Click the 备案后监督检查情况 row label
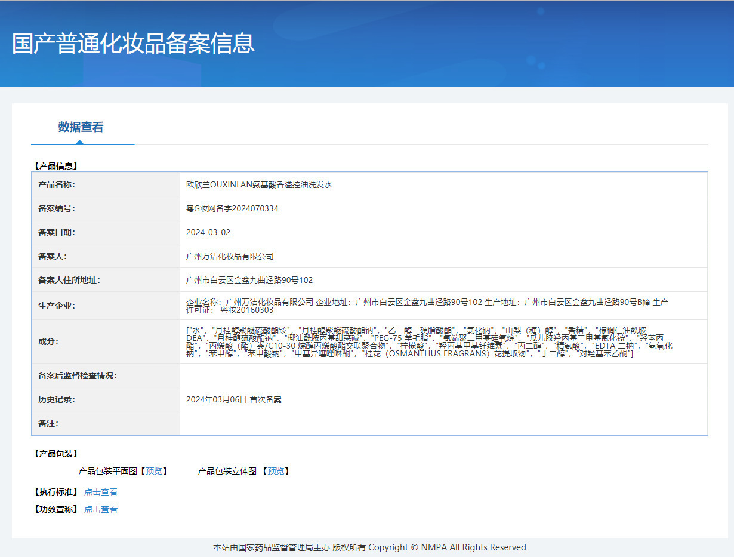Screen dimensions: 734x557 (78, 376)
